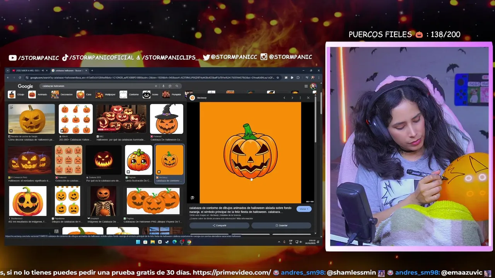The image size is (495, 278).
Task: Open Unsplash skeleton pumpkin thumbnail
Action: coord(103,201)
